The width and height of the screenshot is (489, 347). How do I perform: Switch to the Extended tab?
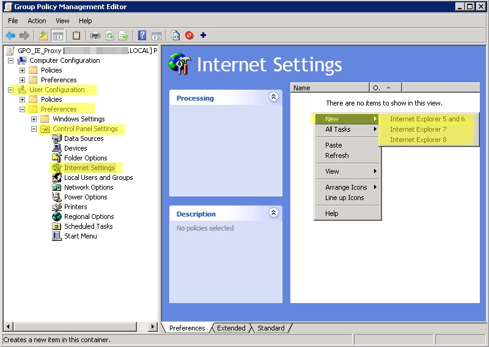[x=231, y=328]
